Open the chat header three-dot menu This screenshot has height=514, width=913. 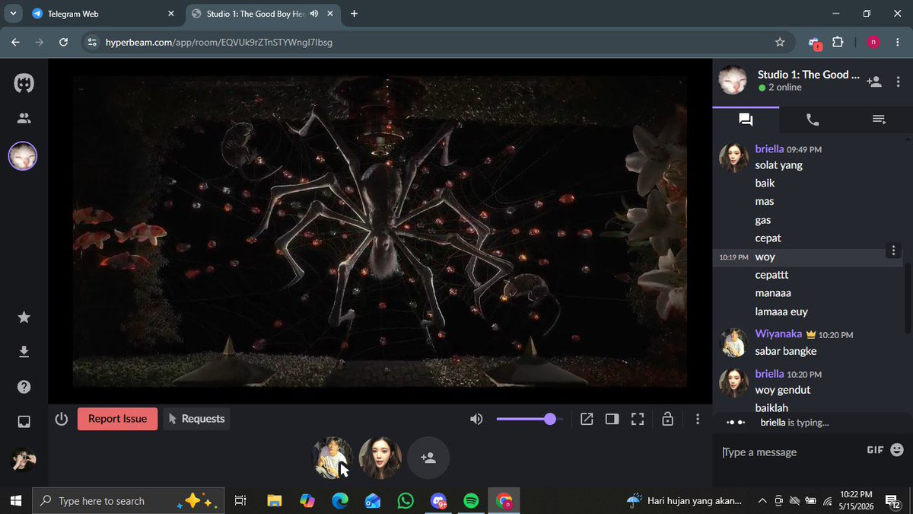899,81
